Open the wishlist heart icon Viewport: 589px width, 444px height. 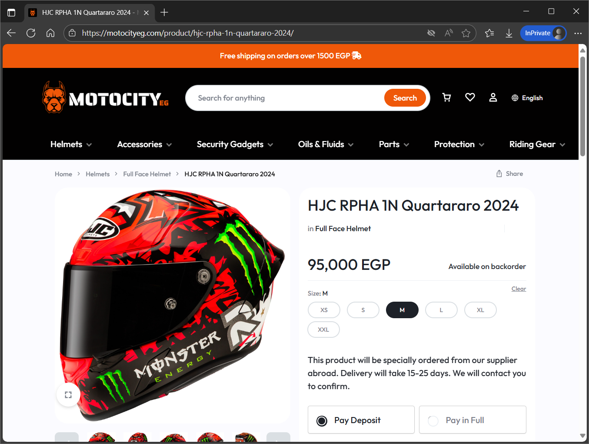click(470, 98)
